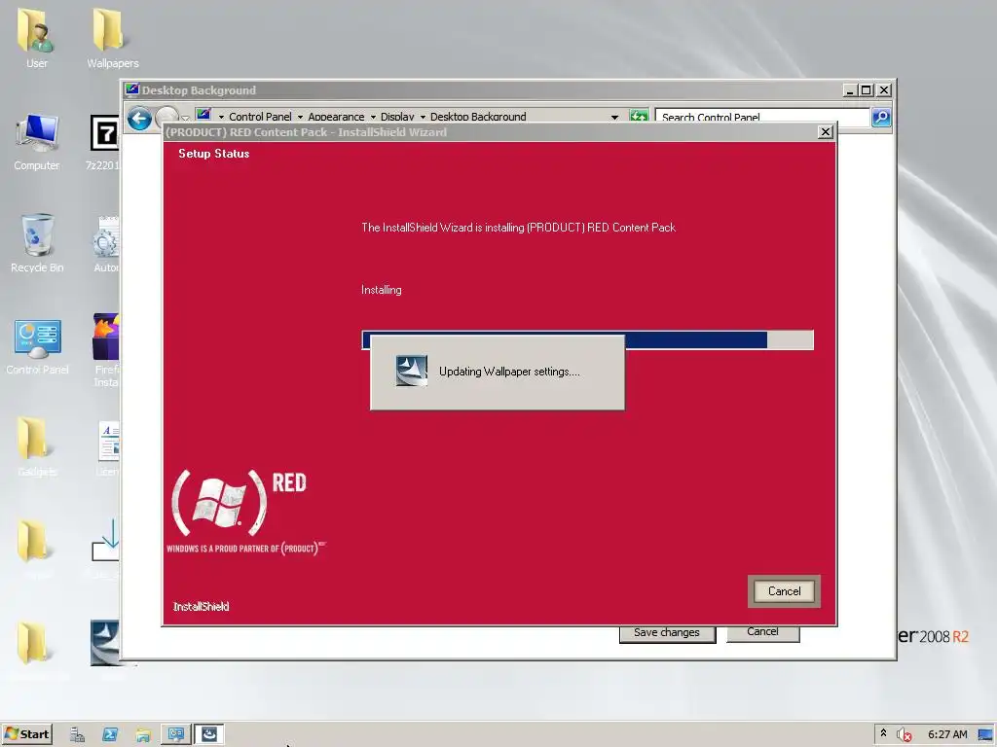997x747 pixels.
Task: Select the License document desktop icon
Action: point(107,447)
